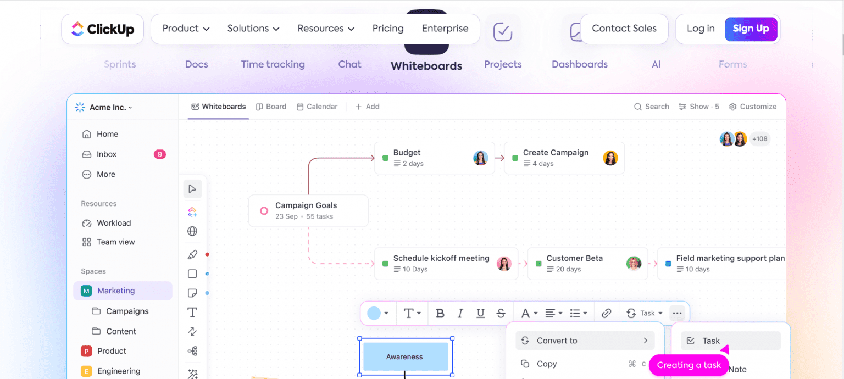The width and height of the screenshot is (844, 379).
Task: Open the font color dropdown
Action: tap(529, 313)
